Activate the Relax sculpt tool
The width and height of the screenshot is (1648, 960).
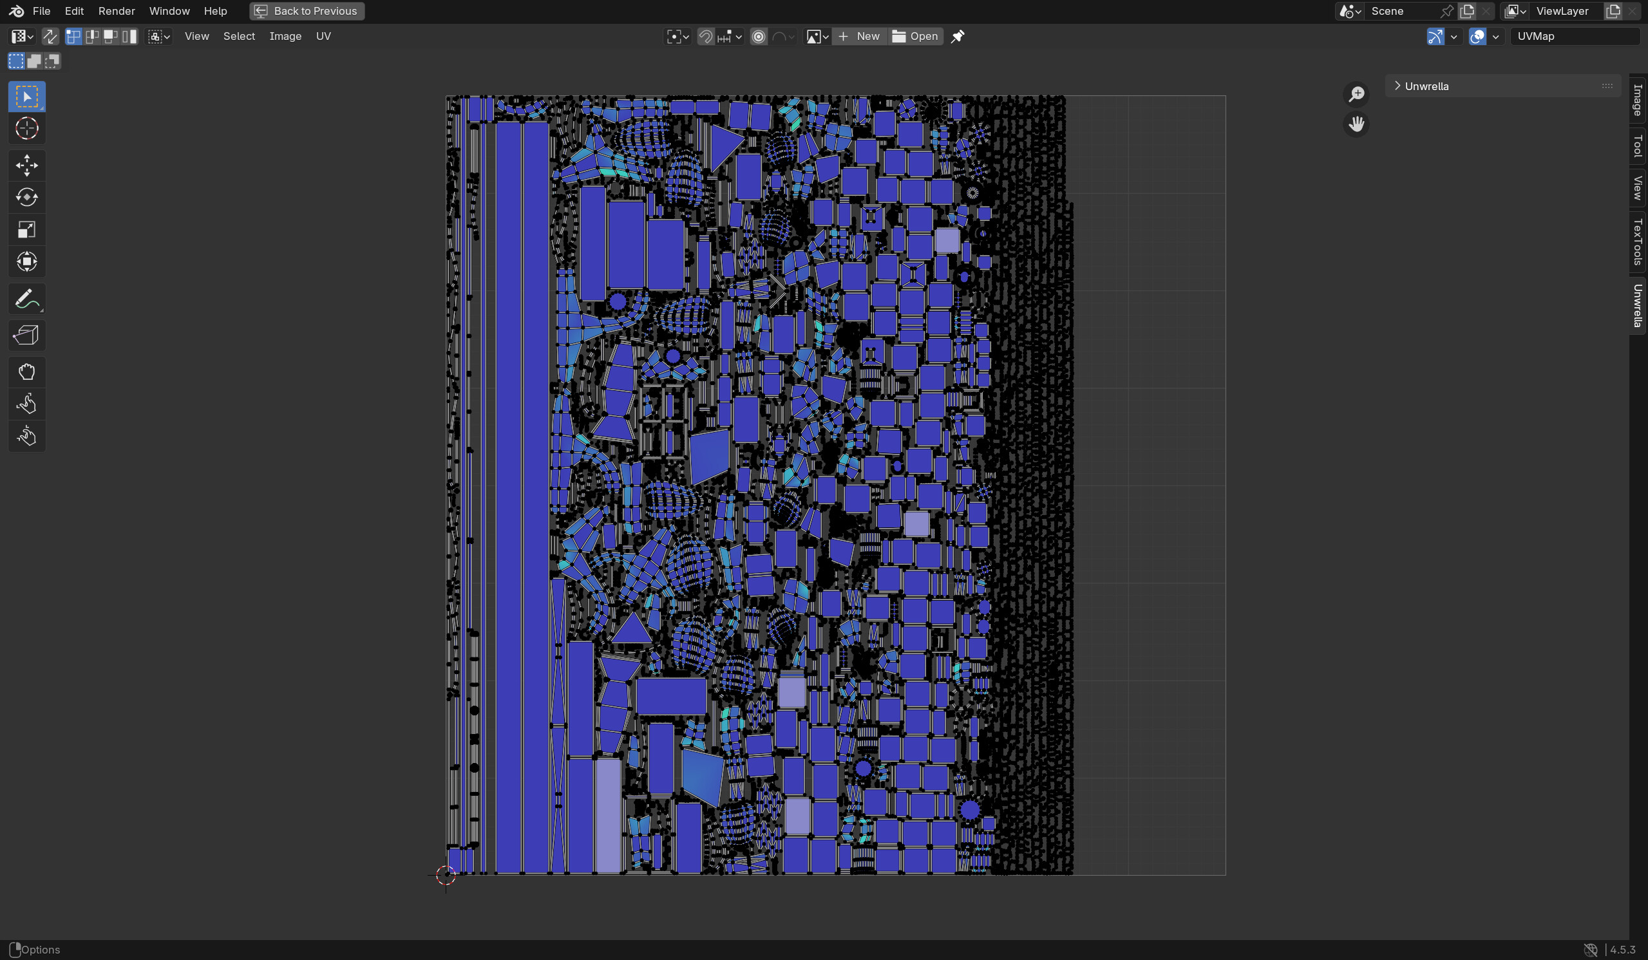[x=27, y=404]
